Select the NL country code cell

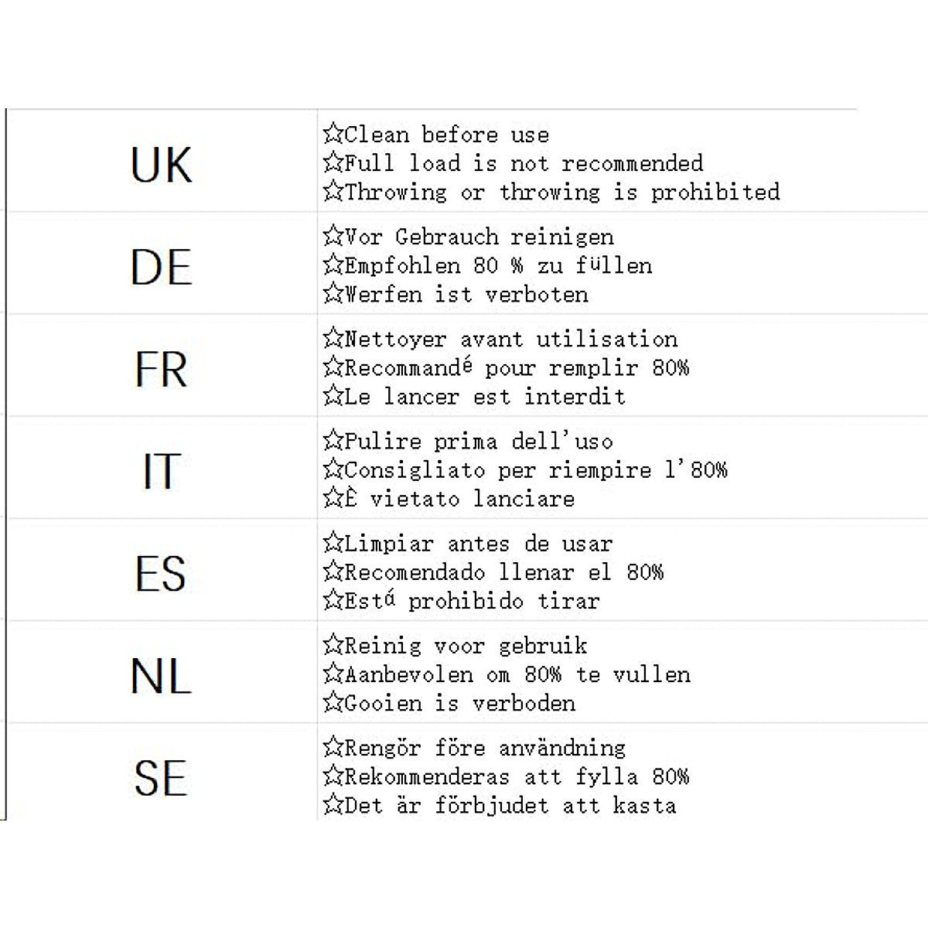point(161,676)
